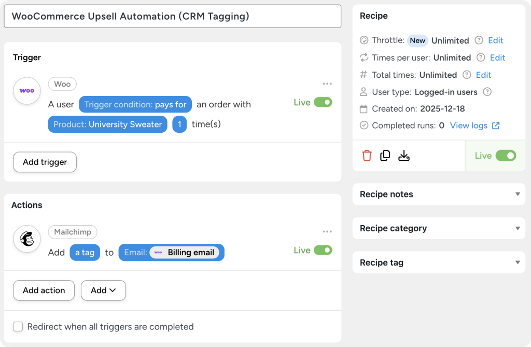Toggle the trigger's Live switch
Screen dimensions: 531x347
tap(324, 102)
